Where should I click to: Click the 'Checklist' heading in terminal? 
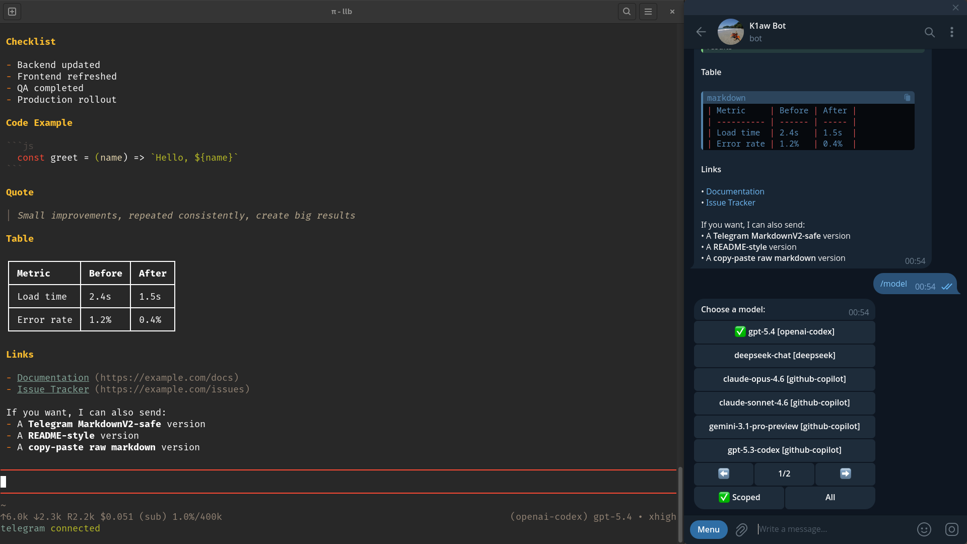[x=31, y=42]
